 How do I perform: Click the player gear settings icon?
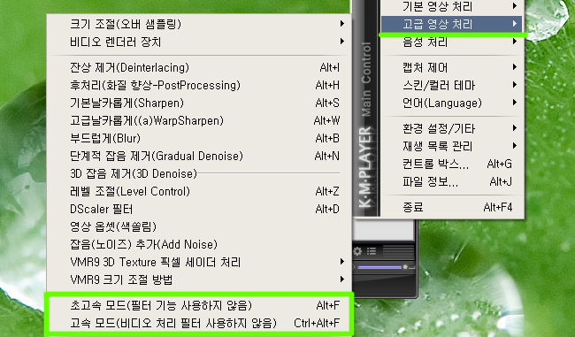357,251
